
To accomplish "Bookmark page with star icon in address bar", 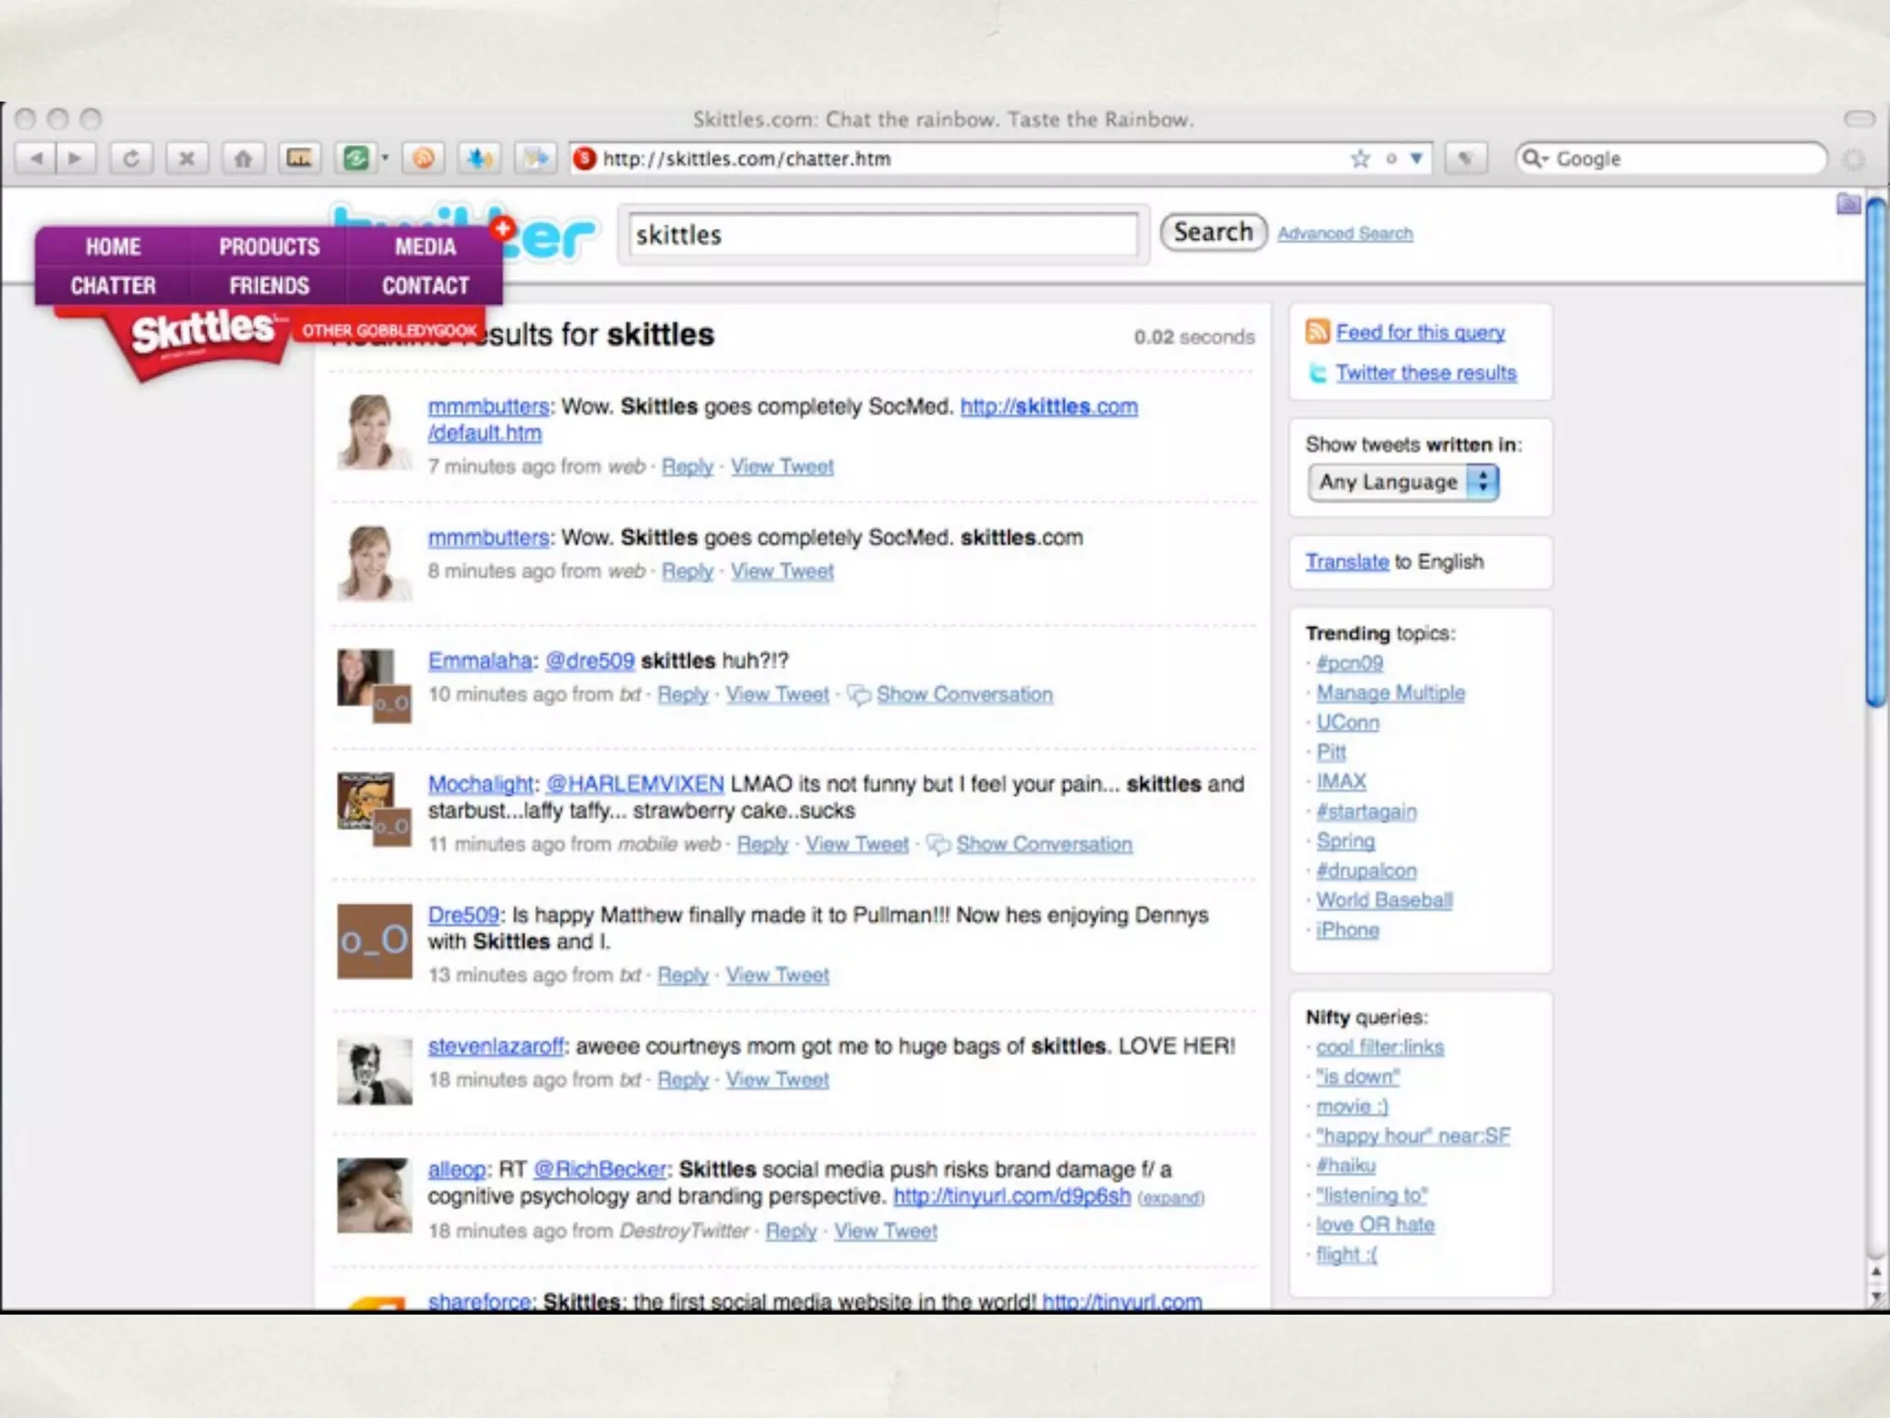I will pos(1359,159).
